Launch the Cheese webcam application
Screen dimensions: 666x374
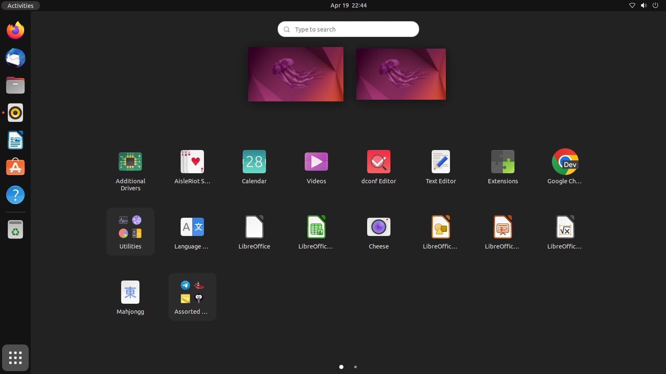378,226
